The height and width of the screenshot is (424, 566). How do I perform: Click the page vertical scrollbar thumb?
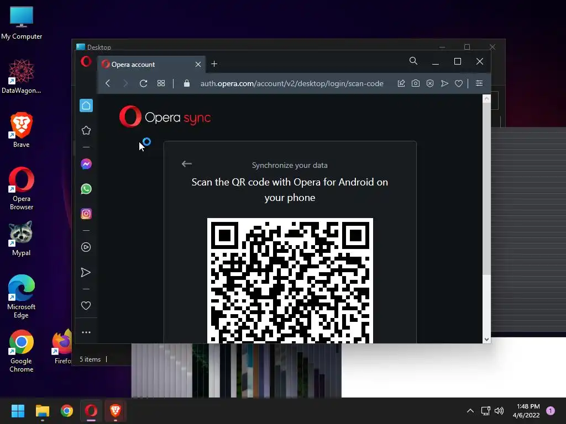[x=486, y=190]
